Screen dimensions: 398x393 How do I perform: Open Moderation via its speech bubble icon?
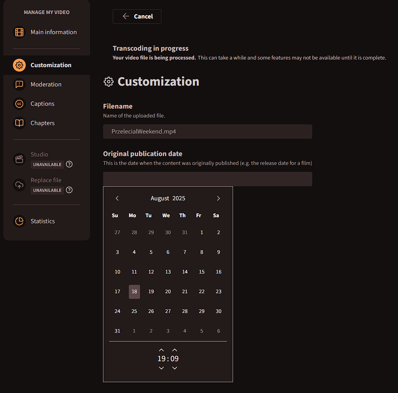[x=19, y=84]
